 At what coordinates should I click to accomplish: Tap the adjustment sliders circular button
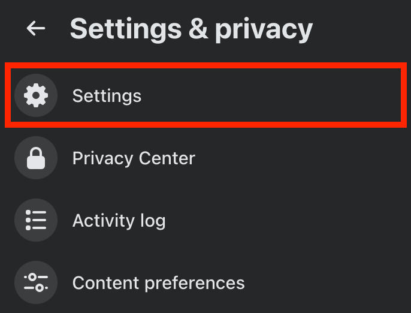tap(36, 282)
